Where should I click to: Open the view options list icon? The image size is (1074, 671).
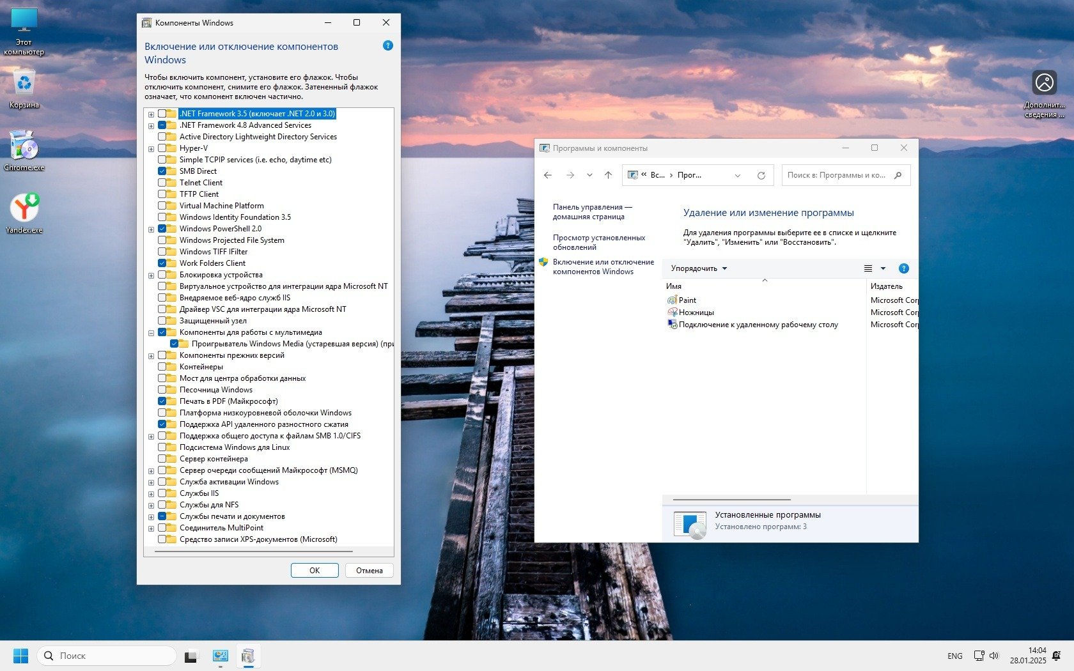(868, 268)
